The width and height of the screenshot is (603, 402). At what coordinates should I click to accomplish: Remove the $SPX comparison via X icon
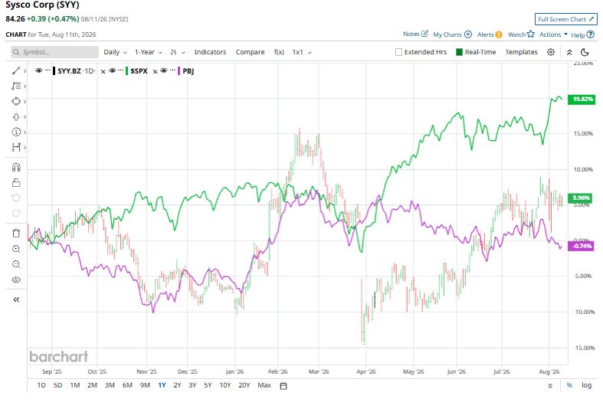tap(103, 71)
